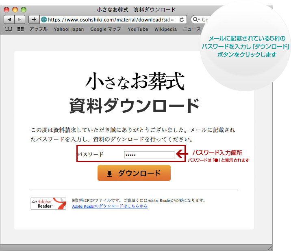Click the パスワード field label
This screenshot has height=251, width=291.
[x=91, y=154]
